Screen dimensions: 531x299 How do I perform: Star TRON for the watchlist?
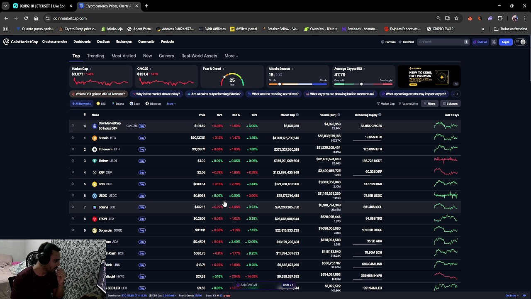[73, 218]
